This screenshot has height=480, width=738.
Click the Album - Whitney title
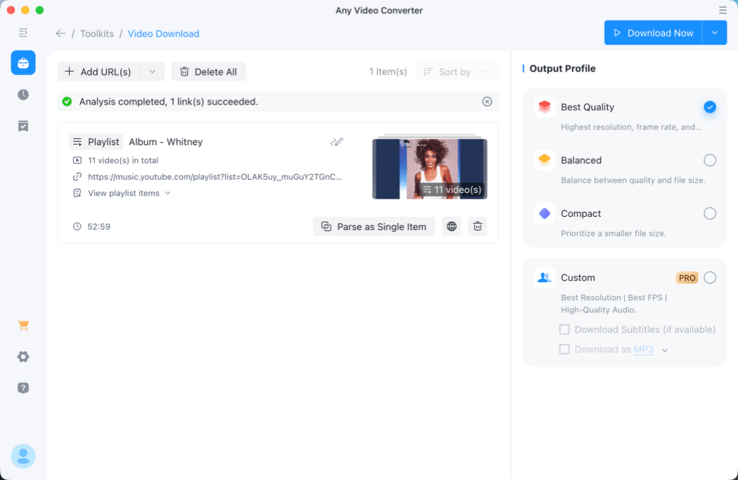[166, 142]
